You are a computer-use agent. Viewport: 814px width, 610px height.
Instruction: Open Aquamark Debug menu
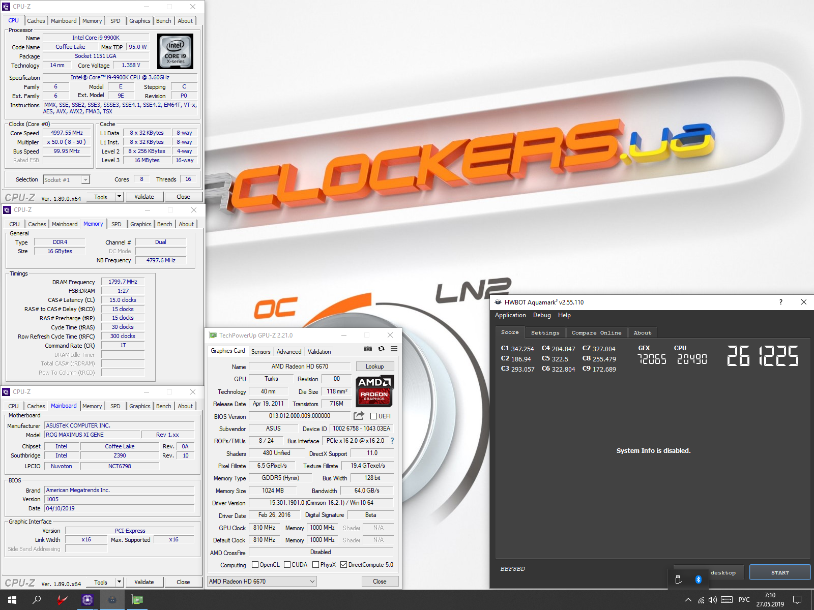542,315
